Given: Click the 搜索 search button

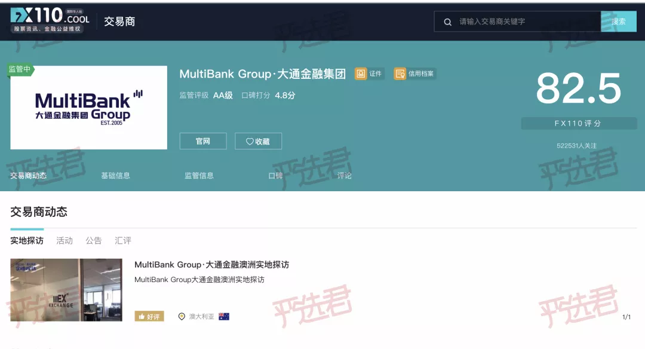Looking at the screenshot, I should coord(618,22).
